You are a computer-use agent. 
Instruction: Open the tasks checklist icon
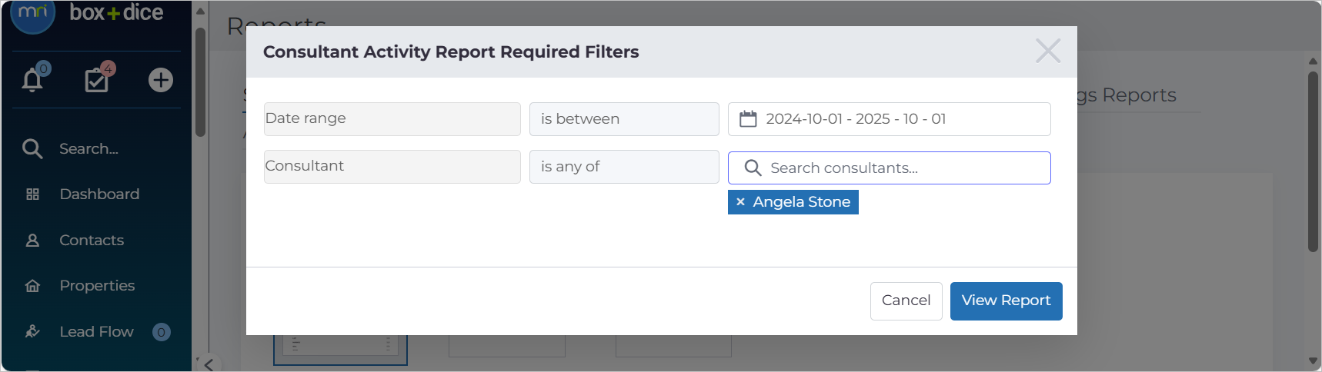point(97,80)
